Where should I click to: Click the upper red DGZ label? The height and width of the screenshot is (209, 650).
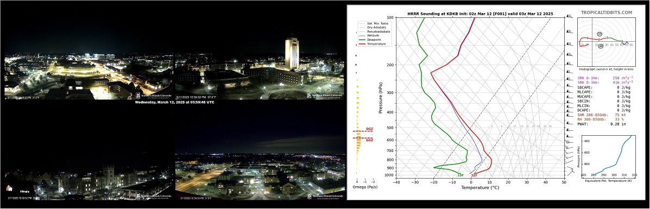point(369,129)
